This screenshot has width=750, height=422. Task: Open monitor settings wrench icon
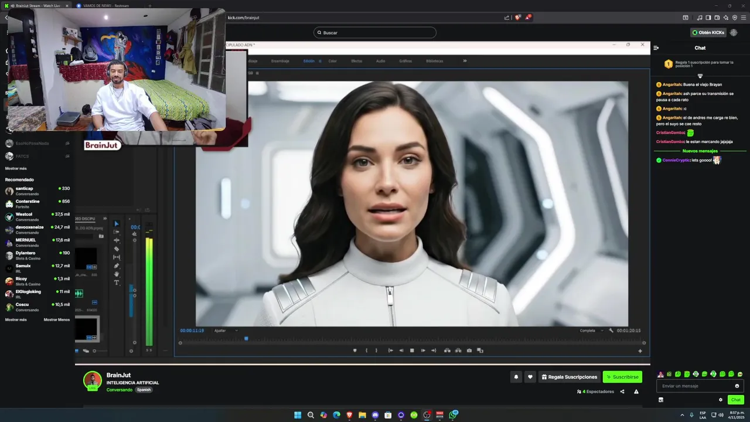pyautogui.click(x=611, y=331)
